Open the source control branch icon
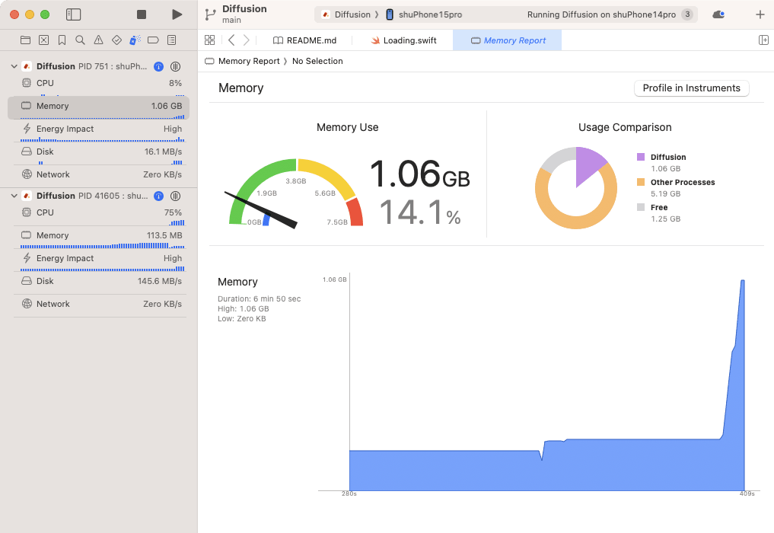Image resolution: width=774 pixels, height=533 pixels. pyautogui.click(x=210, y=14)
